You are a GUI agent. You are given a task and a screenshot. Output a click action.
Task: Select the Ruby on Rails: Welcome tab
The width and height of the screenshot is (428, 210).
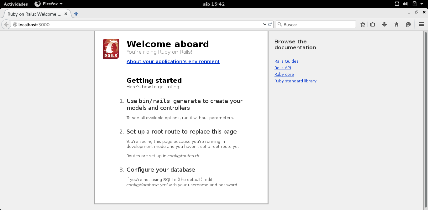click(x=31, y=14)
